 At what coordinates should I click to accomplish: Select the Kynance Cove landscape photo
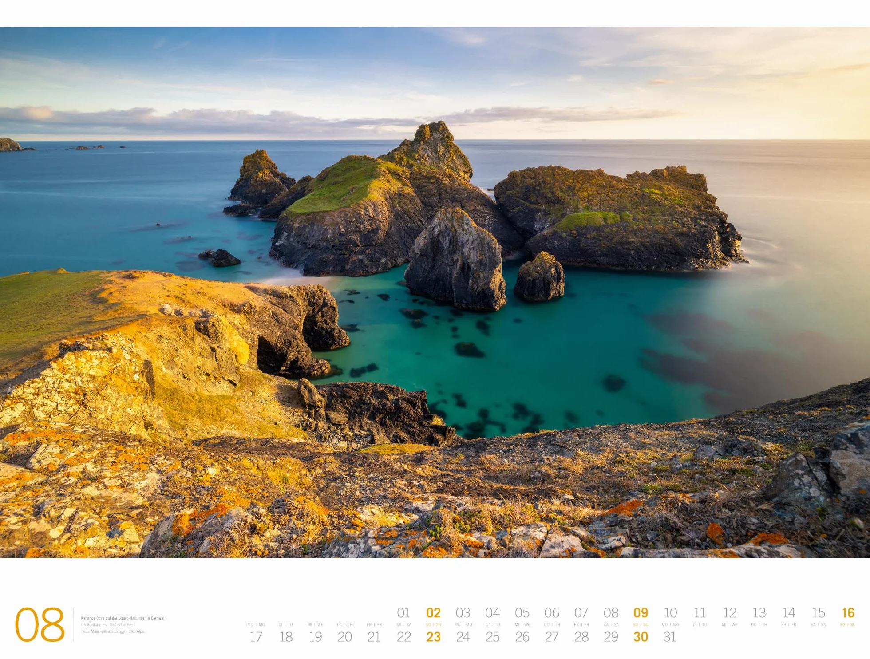pyautogui.click(x=435, y=292)
